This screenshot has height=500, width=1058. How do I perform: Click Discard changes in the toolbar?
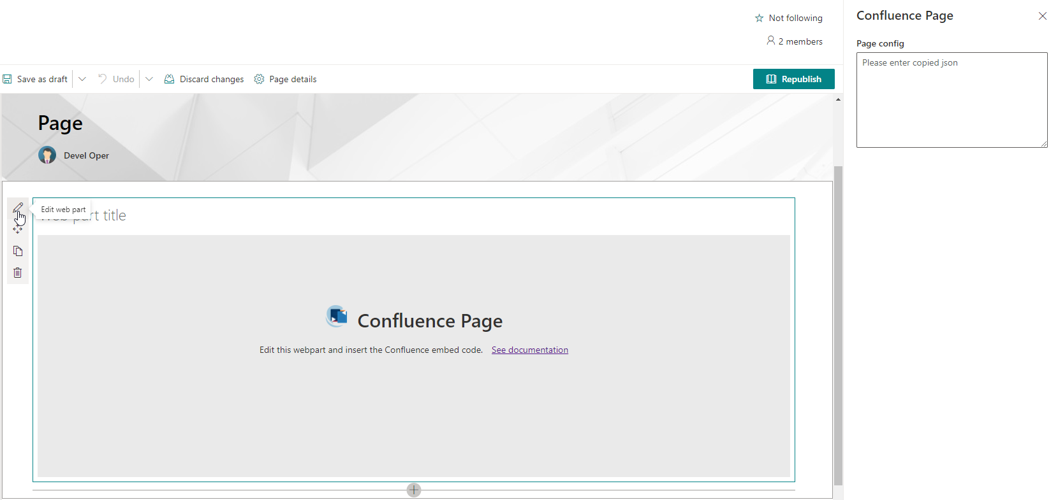(204, 79)
